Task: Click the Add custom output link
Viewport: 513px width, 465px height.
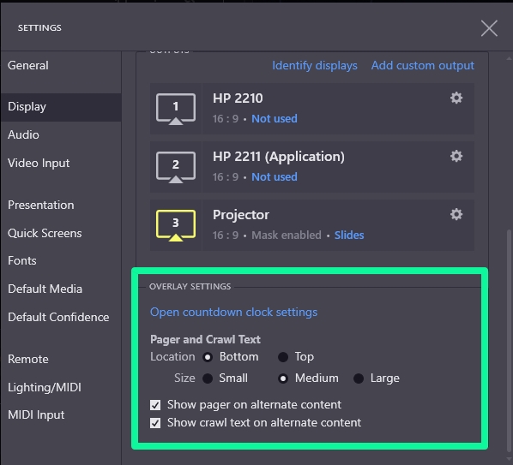Action: click(x=423, y=66)
